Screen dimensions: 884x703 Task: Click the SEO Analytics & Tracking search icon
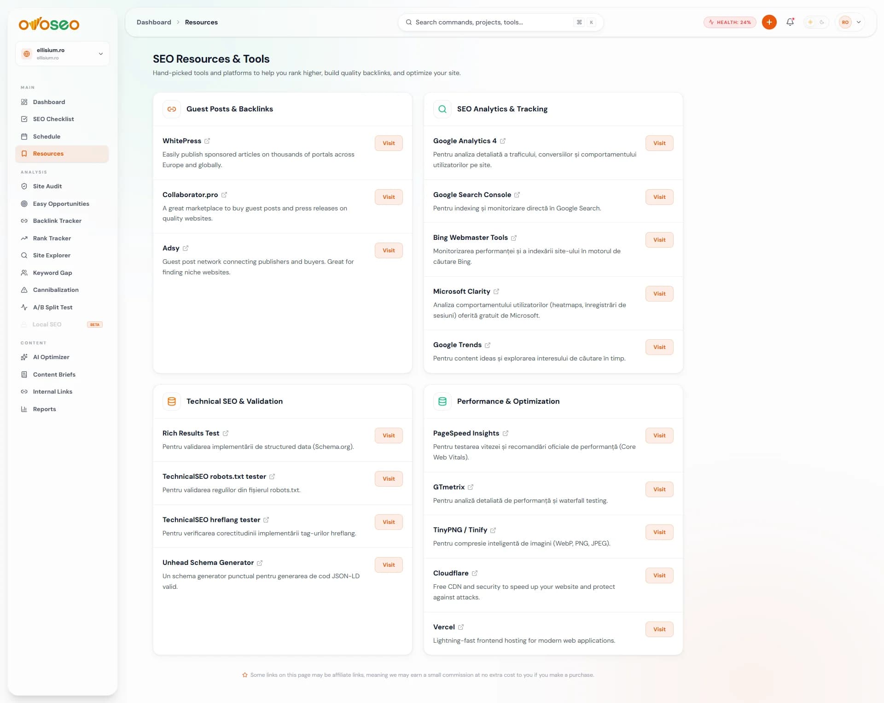pos(442,109)
